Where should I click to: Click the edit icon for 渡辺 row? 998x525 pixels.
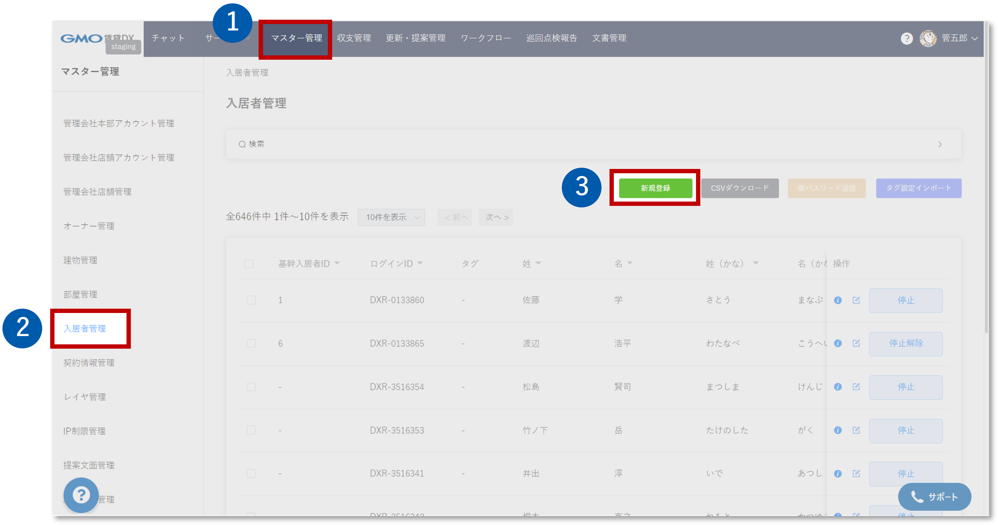point(856,343)
